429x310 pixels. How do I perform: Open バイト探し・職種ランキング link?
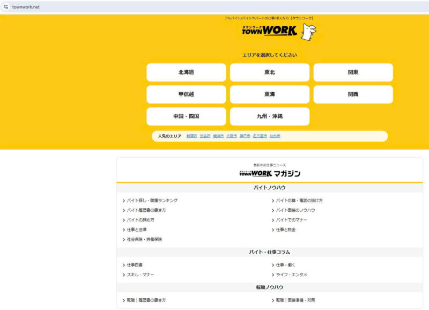tap(152, 201)
